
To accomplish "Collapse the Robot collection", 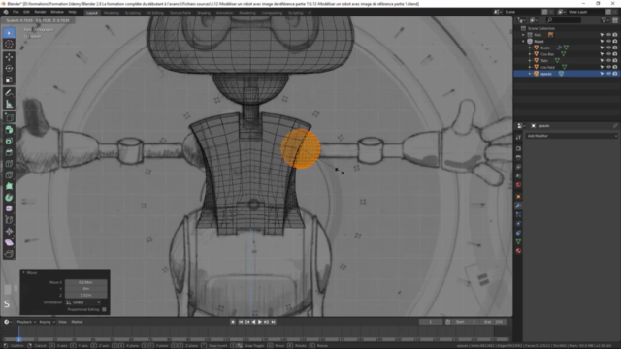I will (x=523, y=41).
